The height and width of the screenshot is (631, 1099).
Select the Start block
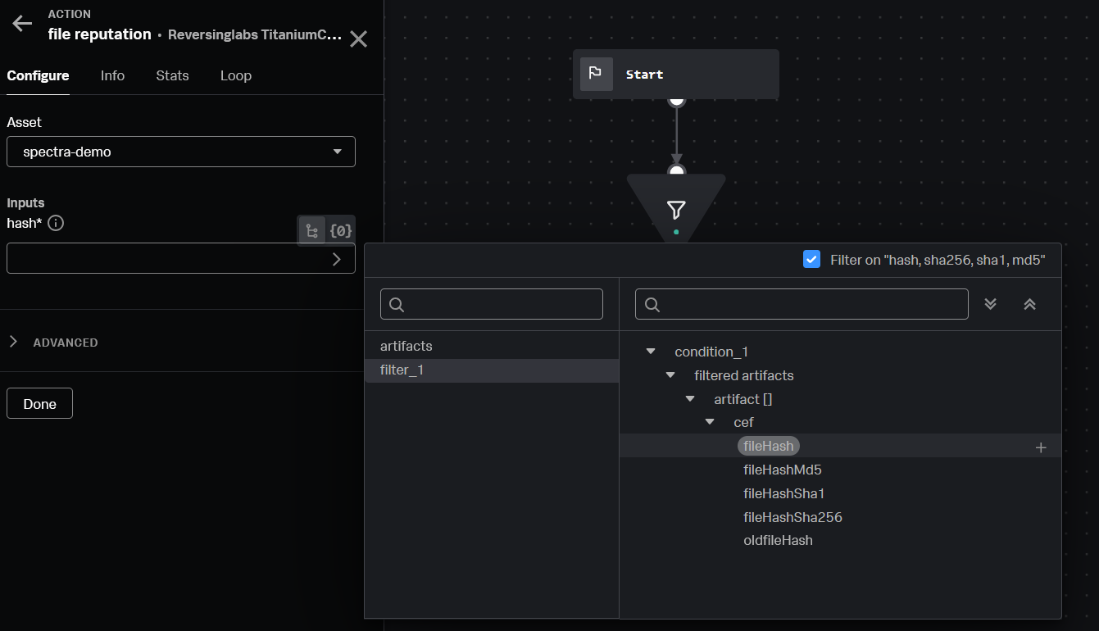click(x=676, y=74)
